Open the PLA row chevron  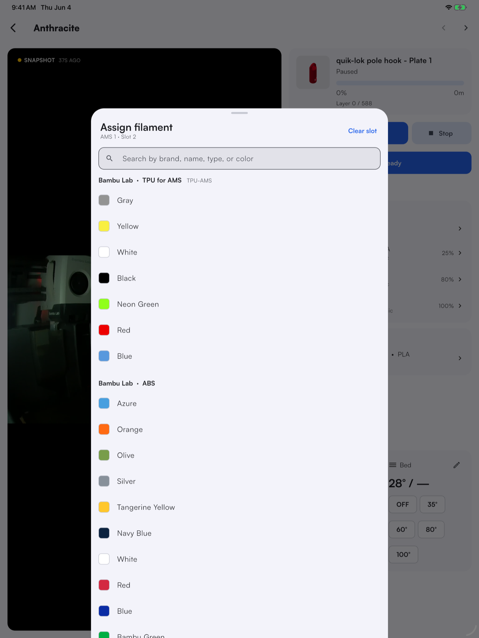[x=460, y=358]
